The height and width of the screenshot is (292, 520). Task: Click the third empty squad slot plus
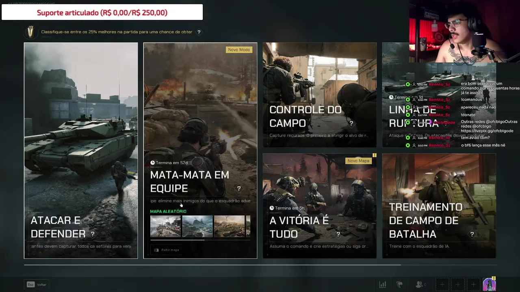(473, 284)
